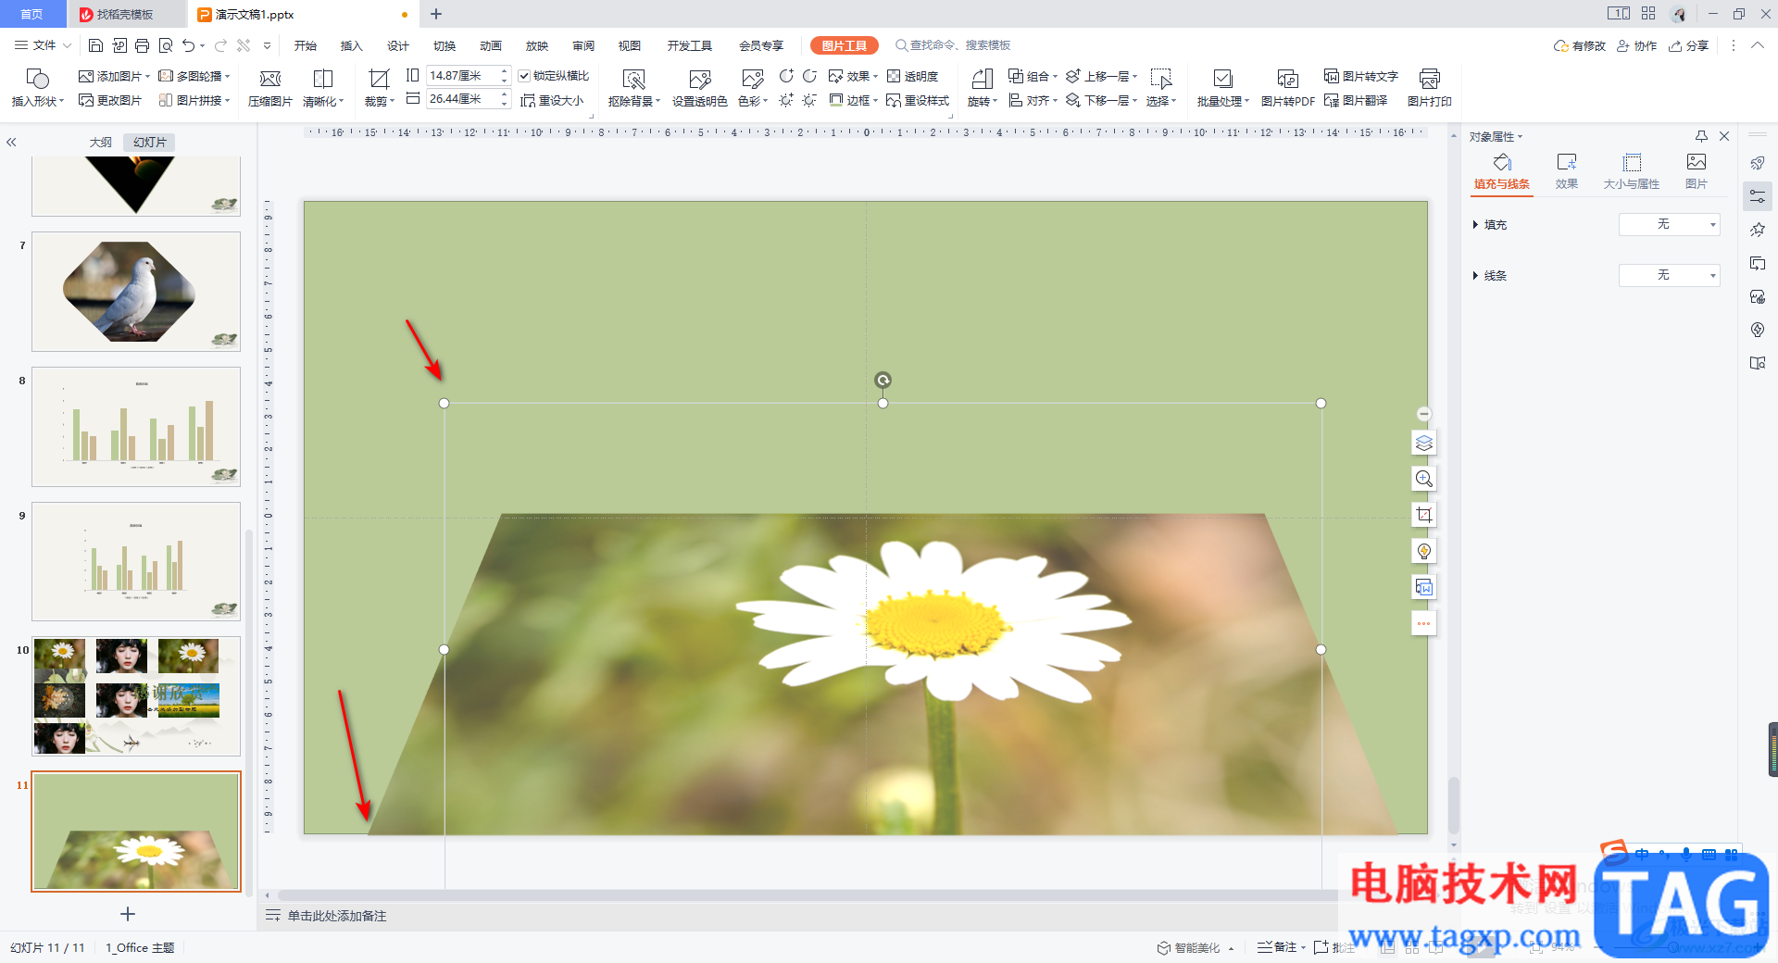Click the Rotate (旋转) icon
This screenshot has height=963, width=1778.
pos(982,79)
